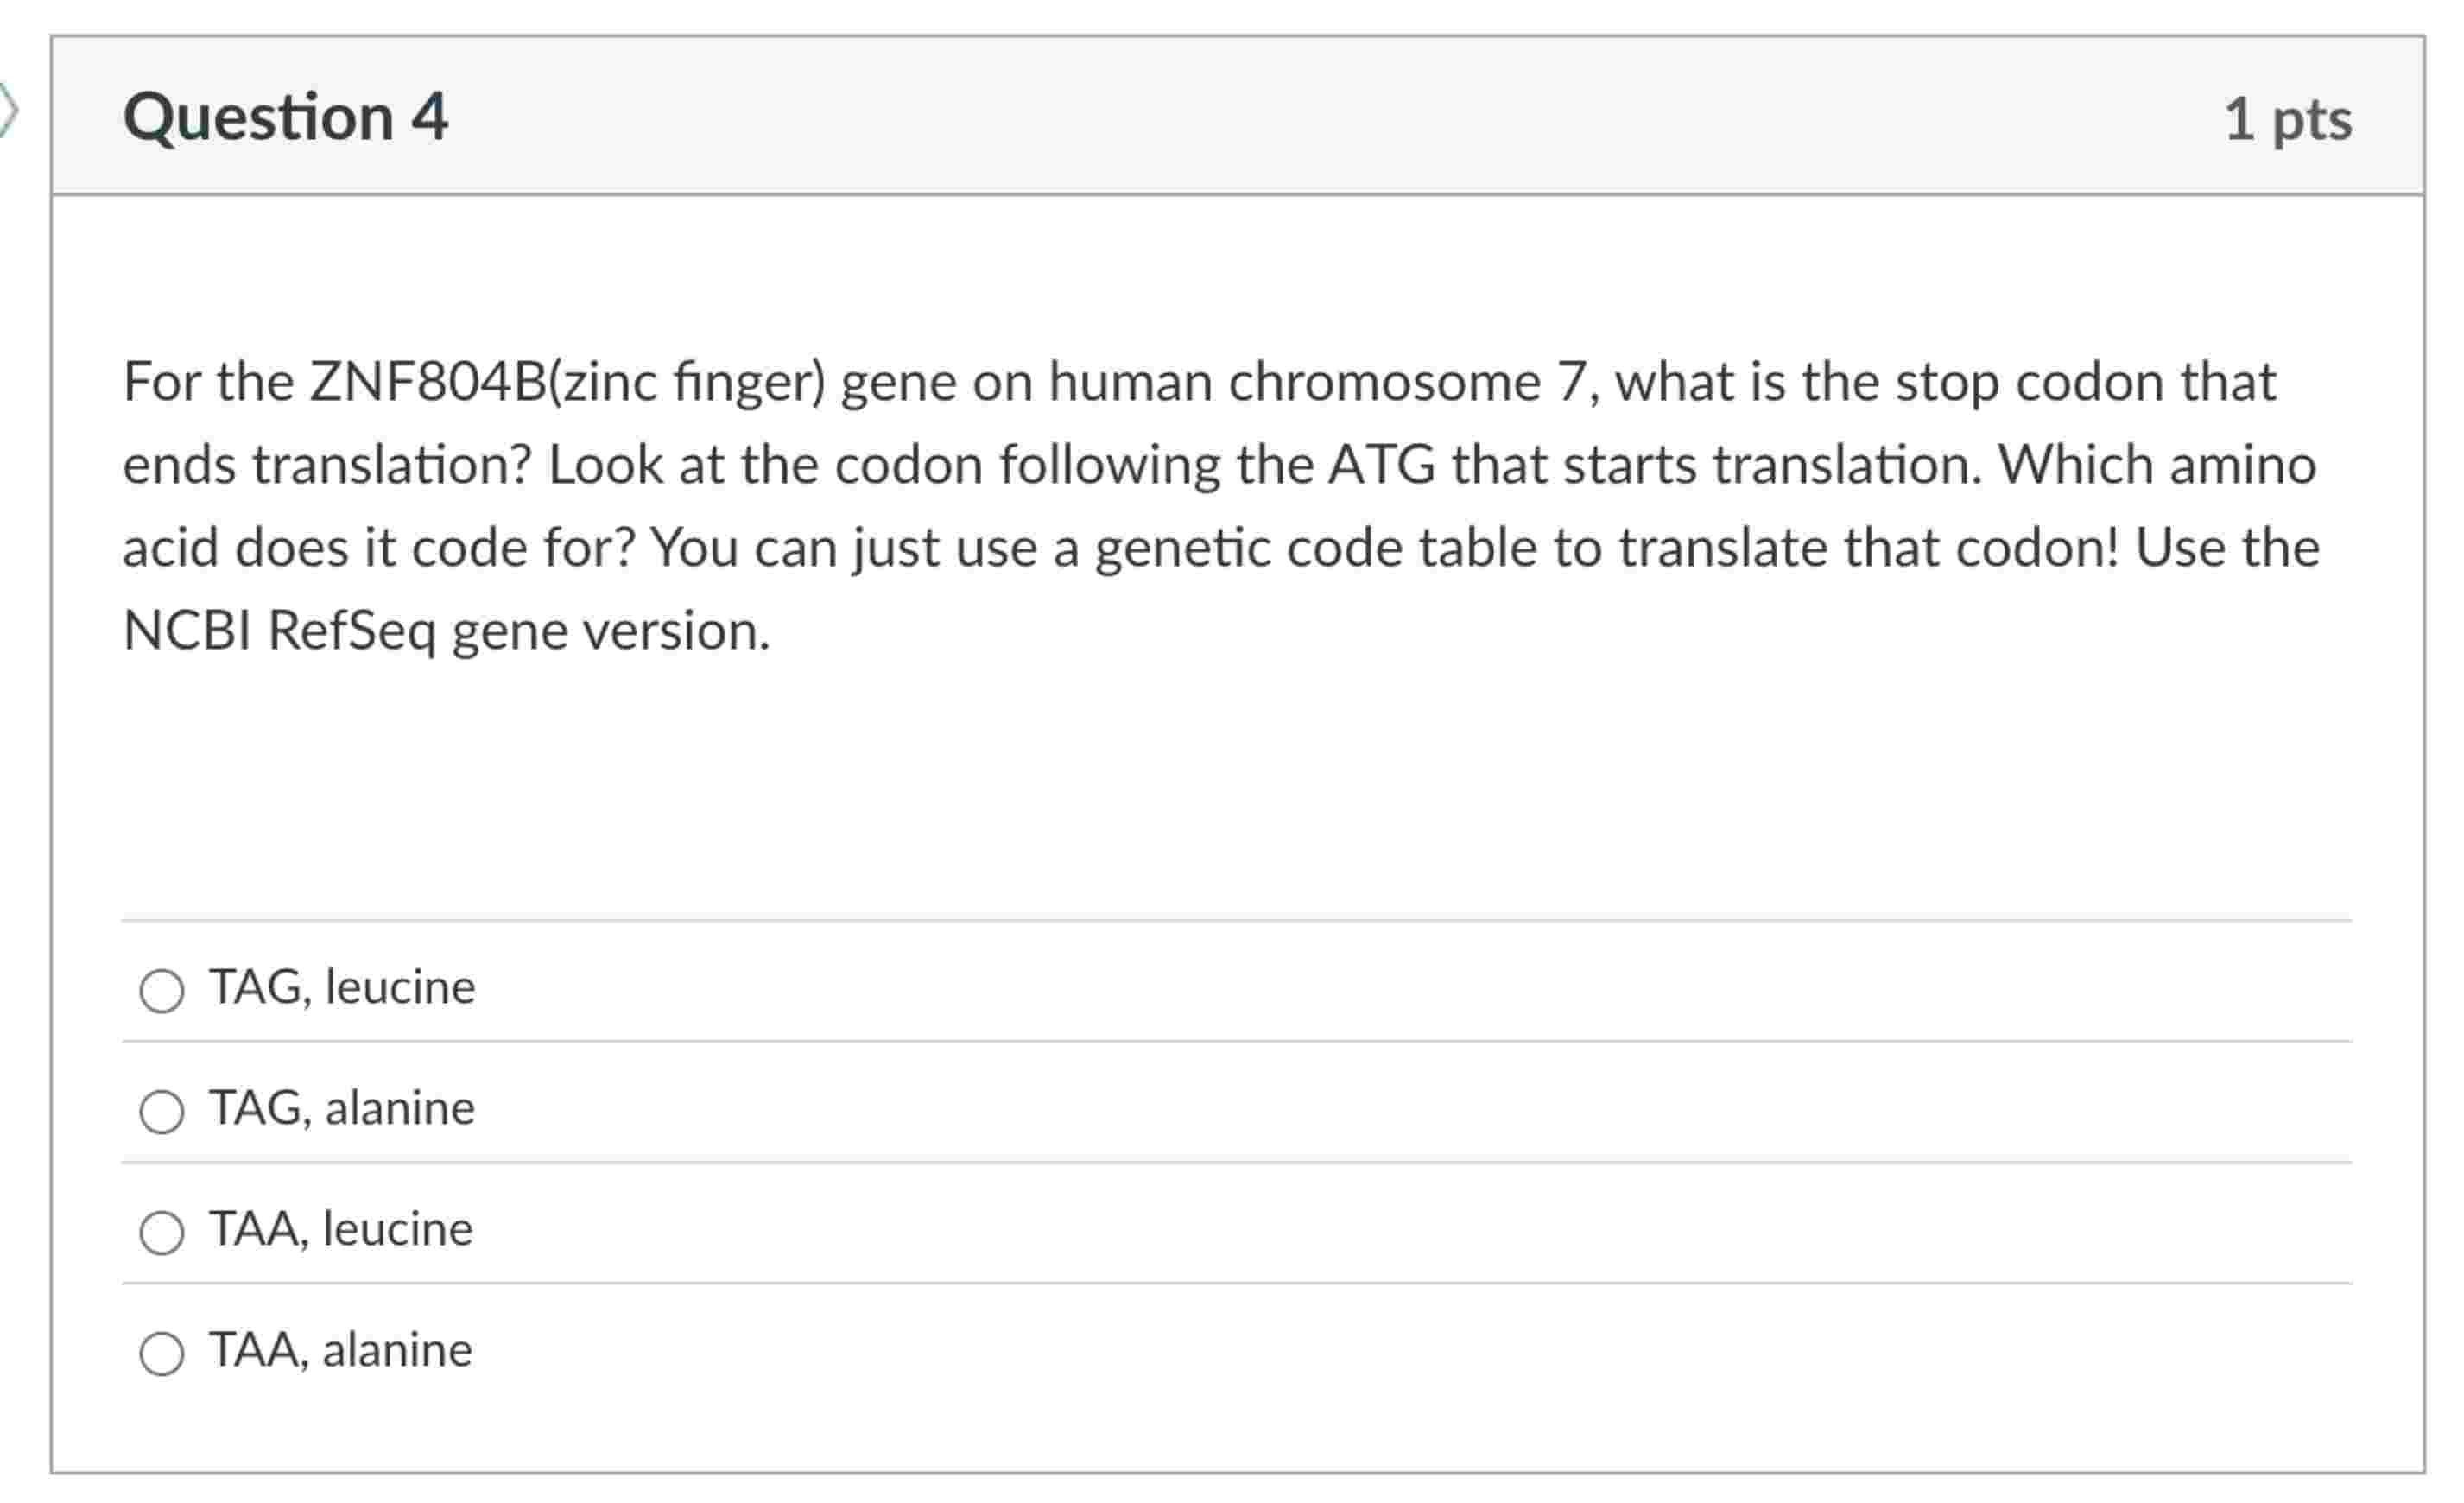The image size is (2464, 1503).
Task: Select the first answer option circle
Action: [x=163, y=992]
